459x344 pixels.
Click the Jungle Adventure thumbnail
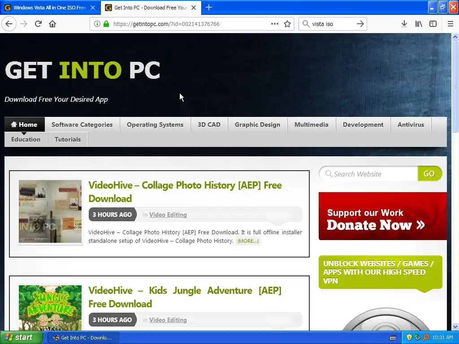[x=50, y=308]
